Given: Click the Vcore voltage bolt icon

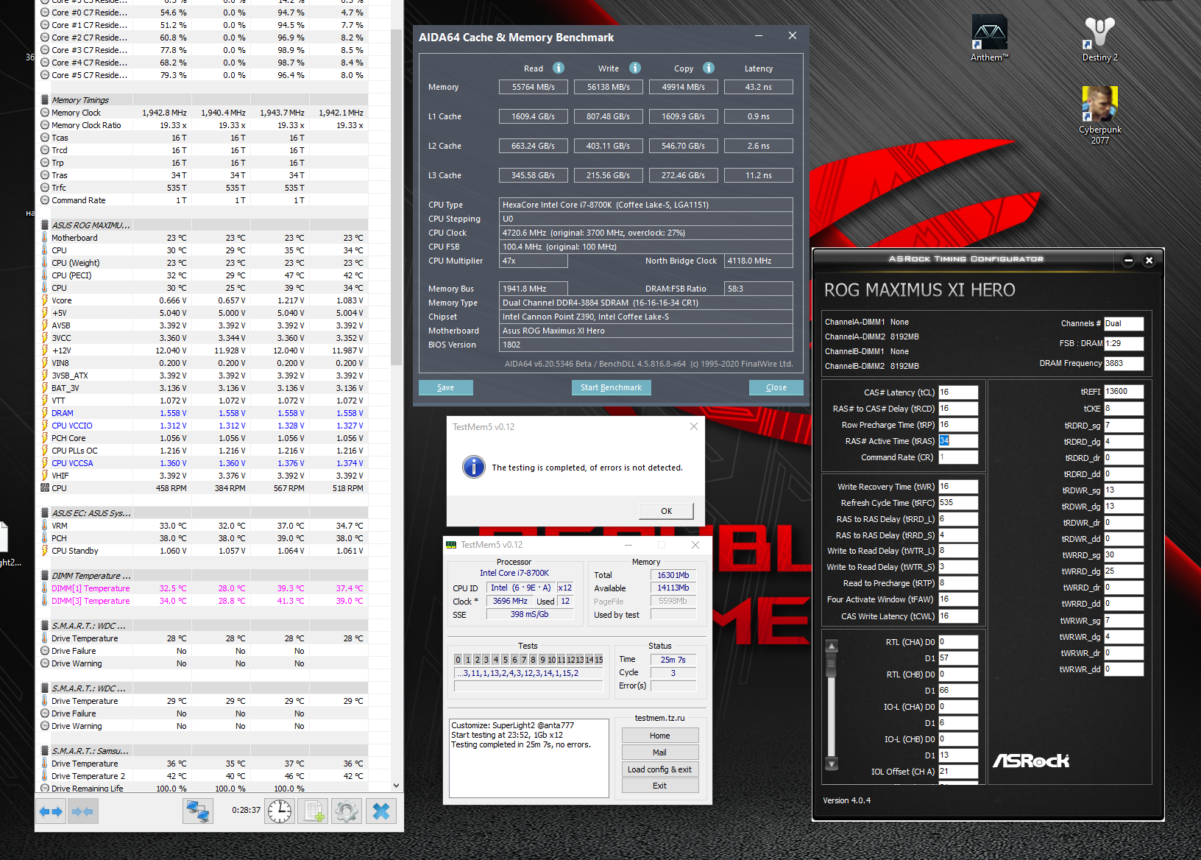Looking at the screenshot, I should 45,300.
